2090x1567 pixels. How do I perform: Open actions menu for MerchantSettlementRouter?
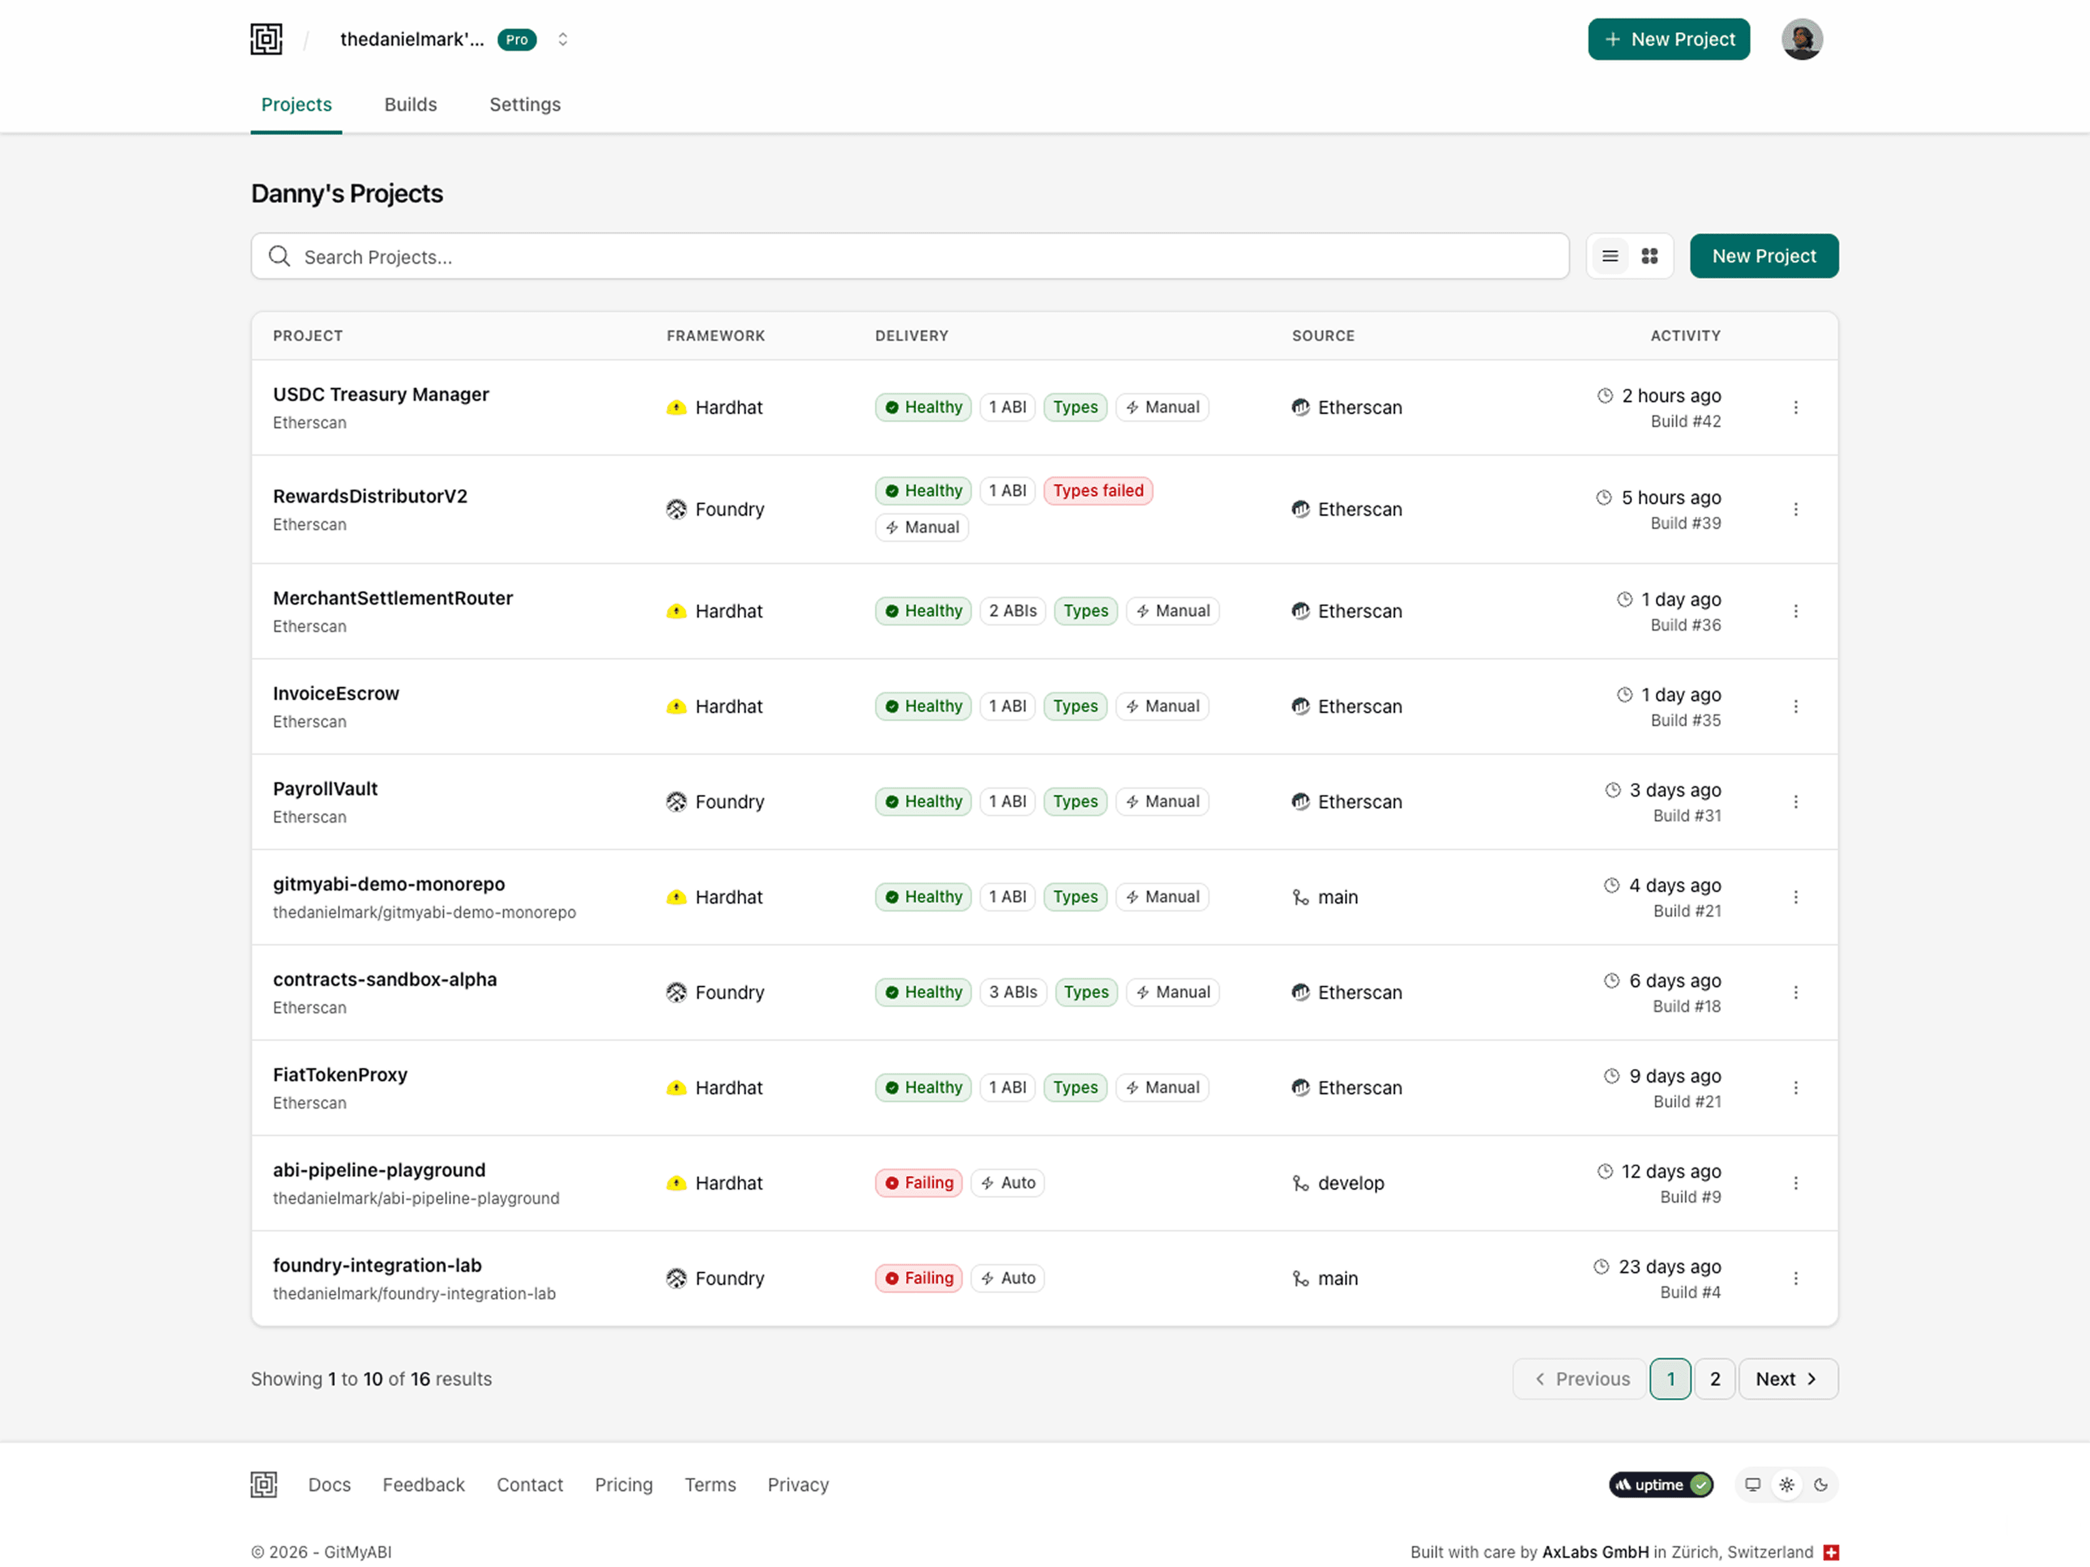pos(1795,611)
